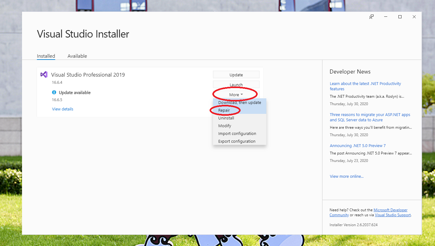Viewport: 435px width, 246px height.
Task: Select Repair from the menu
Action: click(x=224, y=110)
